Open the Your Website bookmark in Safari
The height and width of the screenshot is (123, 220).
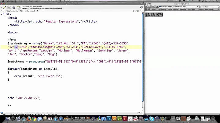[x=162, y=9]
